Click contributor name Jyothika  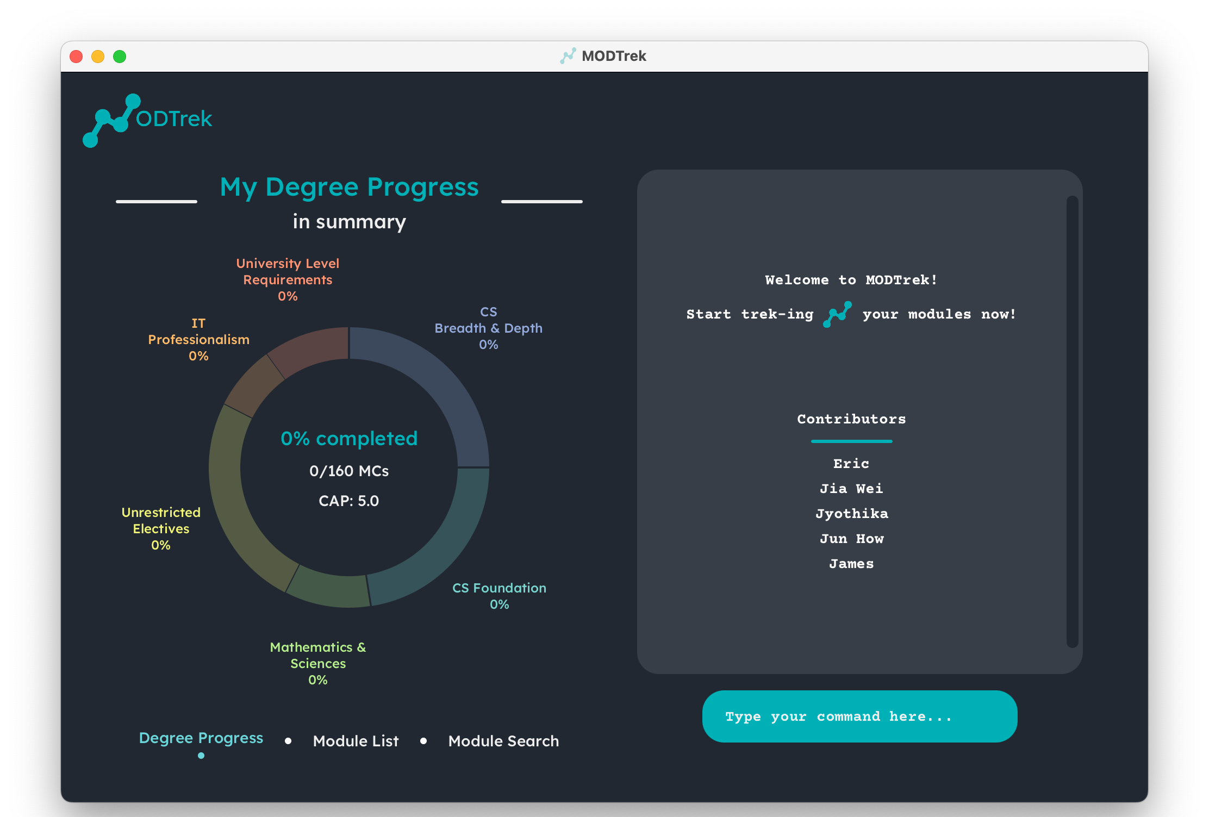click(851, 514)
